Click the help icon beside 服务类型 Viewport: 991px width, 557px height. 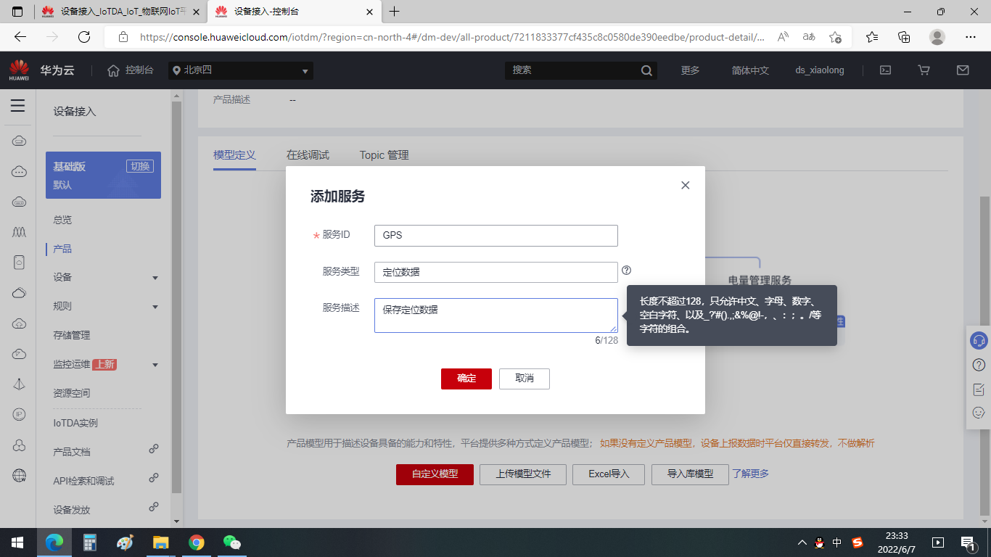point(627,271)
